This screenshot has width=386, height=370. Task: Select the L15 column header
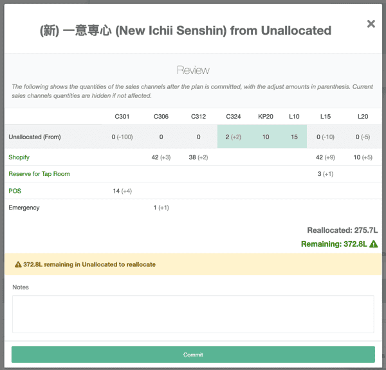coord(326,117)
